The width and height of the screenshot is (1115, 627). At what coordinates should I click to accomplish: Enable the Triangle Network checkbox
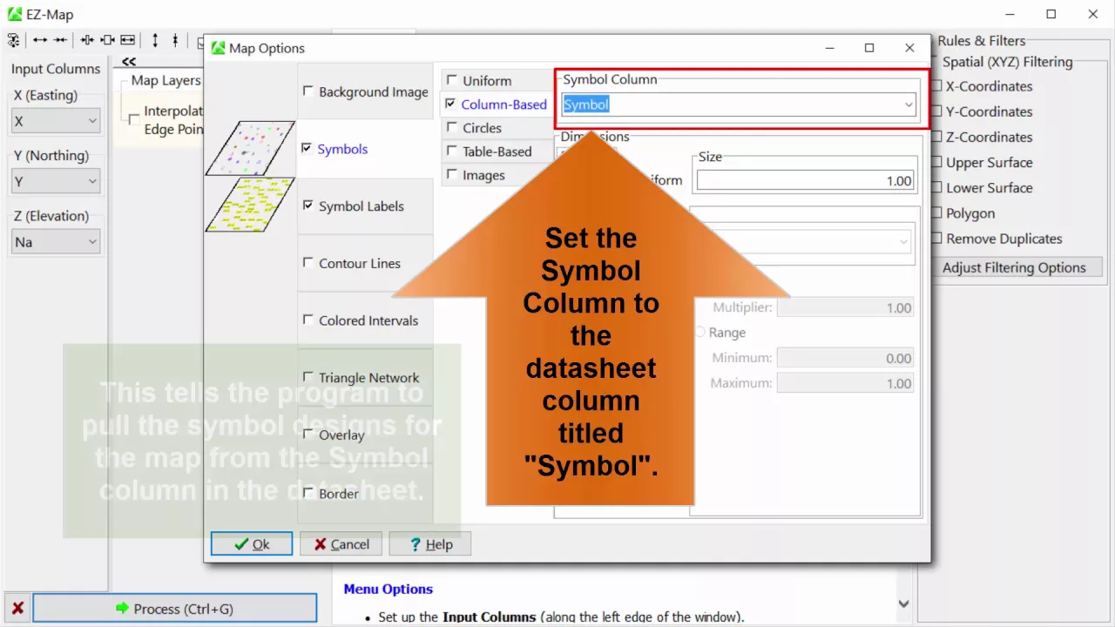click(307, 377)
